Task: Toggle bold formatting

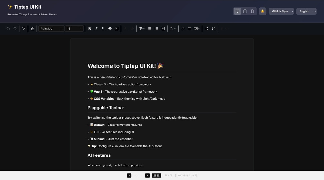Action: click(90, 29)
